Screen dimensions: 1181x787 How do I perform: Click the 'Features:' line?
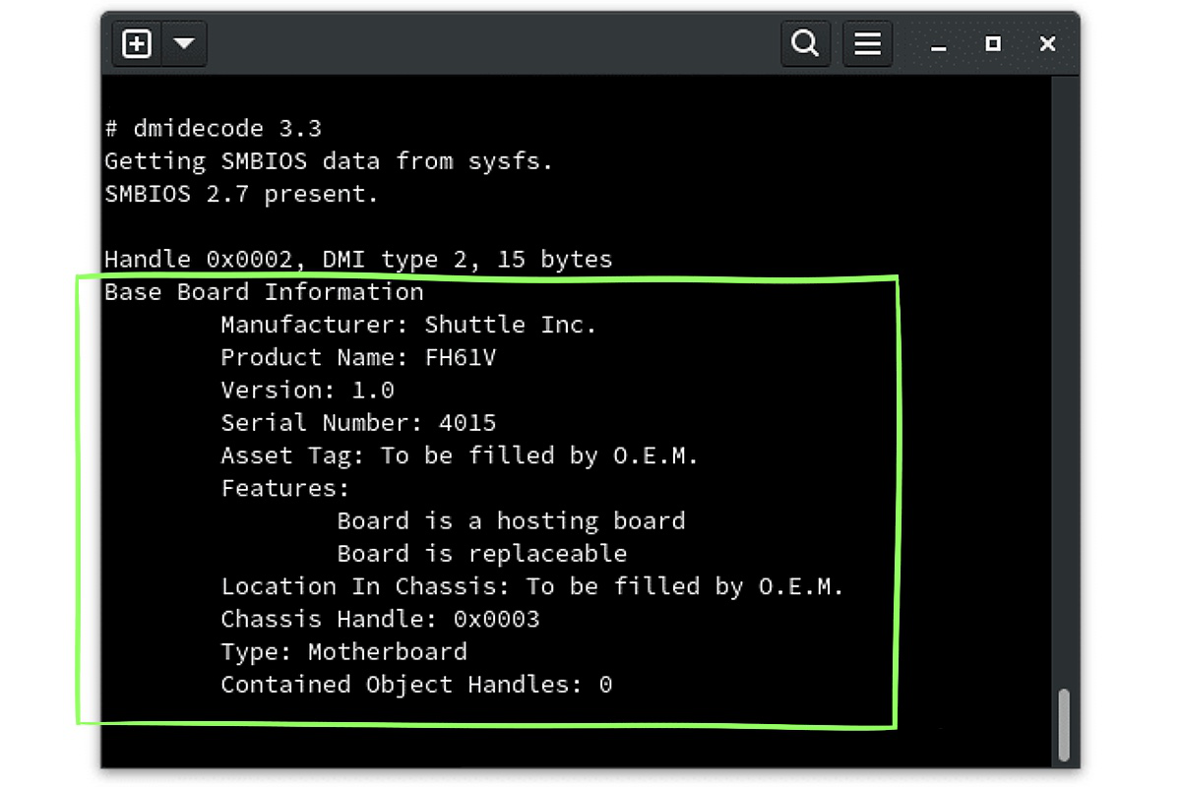285,488
